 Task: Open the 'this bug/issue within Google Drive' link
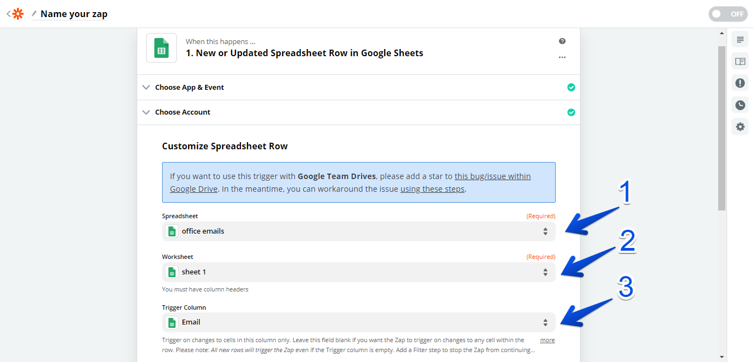(x=492, y=176)
